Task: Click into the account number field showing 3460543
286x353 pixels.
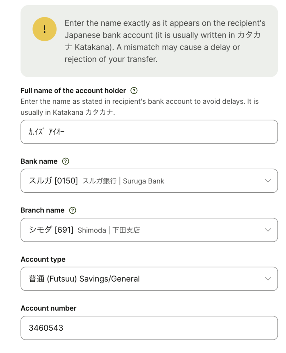Action: tap(149, 328)
